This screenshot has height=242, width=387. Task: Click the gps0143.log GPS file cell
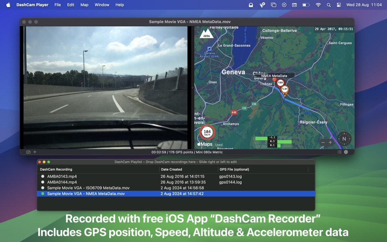pos(230,176)
